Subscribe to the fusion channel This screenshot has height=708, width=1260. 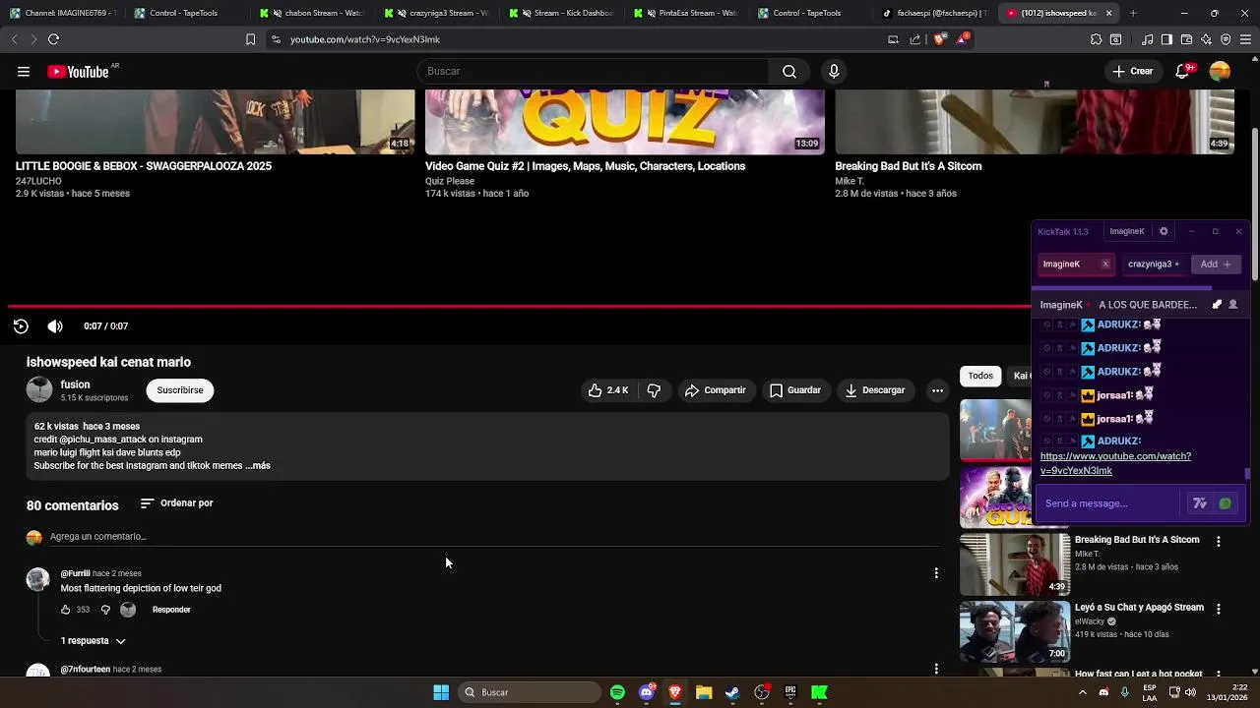(180, 390)
